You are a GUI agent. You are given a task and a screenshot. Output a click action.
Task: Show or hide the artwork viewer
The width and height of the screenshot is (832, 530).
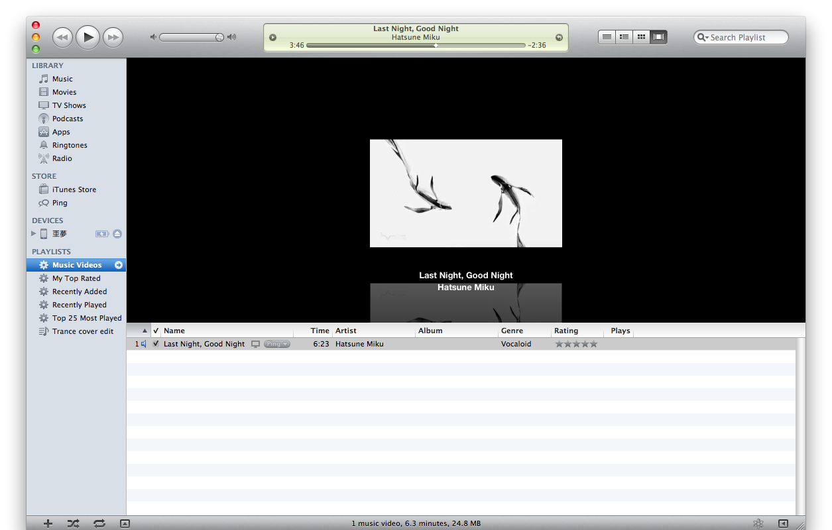pos(125,523)
